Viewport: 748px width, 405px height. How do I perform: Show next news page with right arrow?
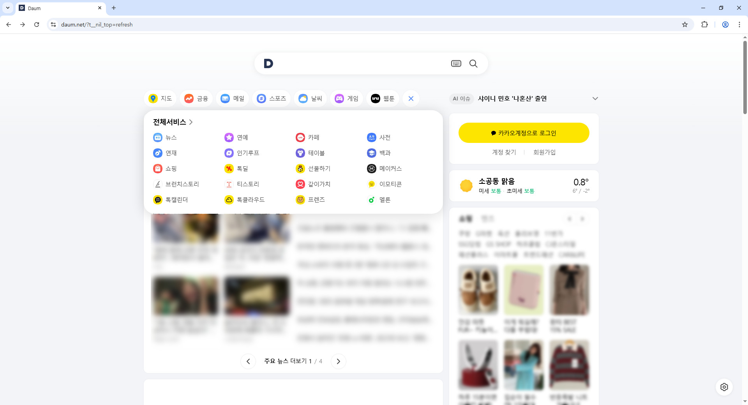[339, 361]
